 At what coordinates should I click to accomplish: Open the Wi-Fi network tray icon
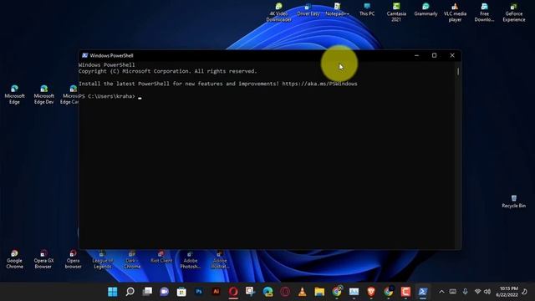pos(477,292)
